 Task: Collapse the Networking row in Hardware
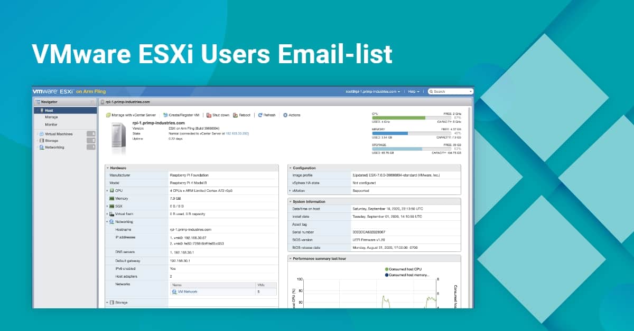click(x=107, y=222)
